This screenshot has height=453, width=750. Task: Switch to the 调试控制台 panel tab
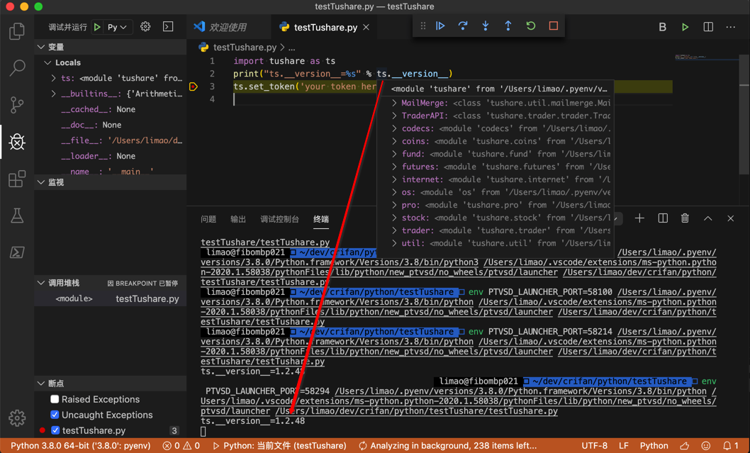tap(279, 219)
